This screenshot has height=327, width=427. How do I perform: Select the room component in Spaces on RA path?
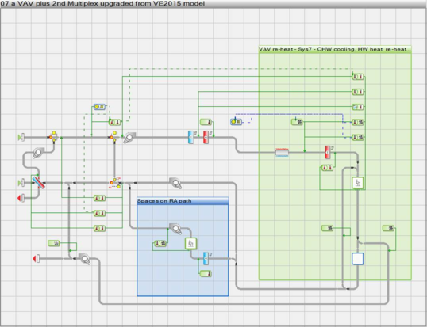[x=190, y=243]
